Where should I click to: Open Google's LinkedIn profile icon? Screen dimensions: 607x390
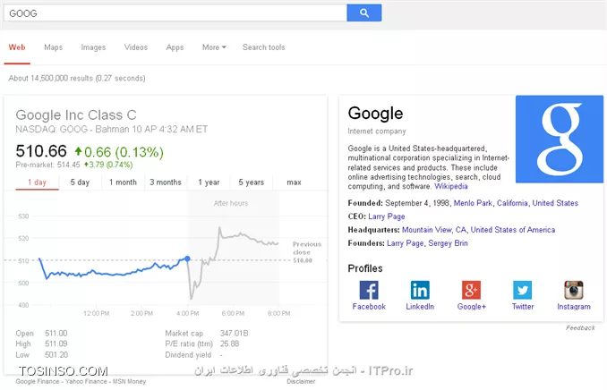[420, 290]
